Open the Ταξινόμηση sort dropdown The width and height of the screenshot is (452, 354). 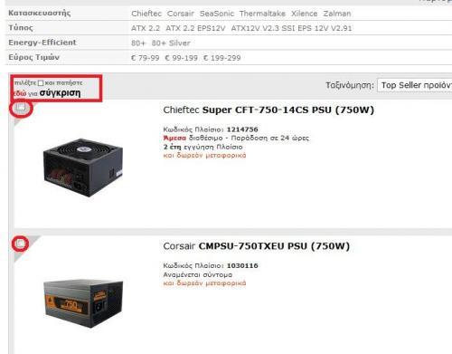[x=415, y=85]
